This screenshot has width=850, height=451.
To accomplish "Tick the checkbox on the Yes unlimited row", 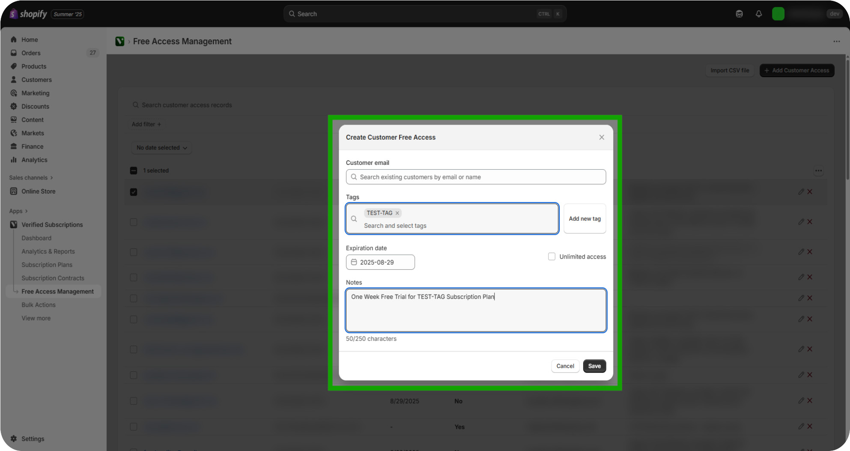I will tap(134, 427).
